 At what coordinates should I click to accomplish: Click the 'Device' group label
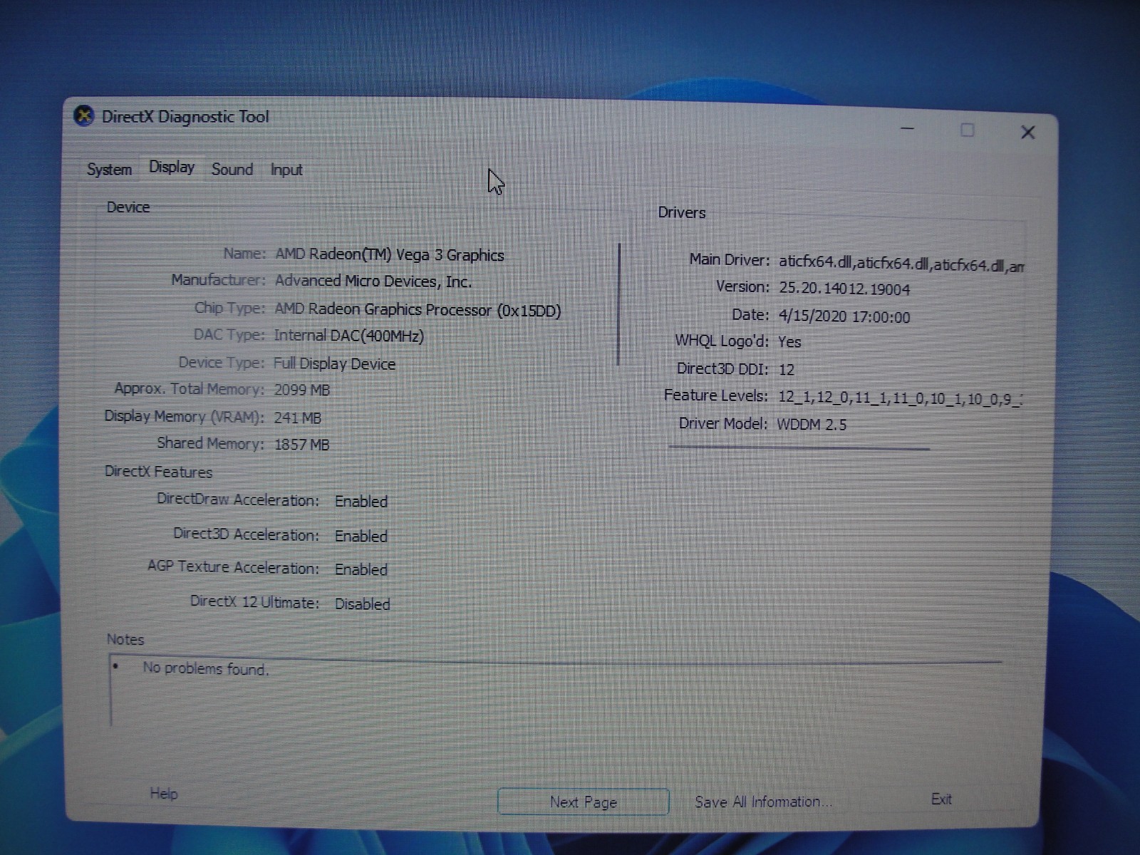[x=128, y=207]
